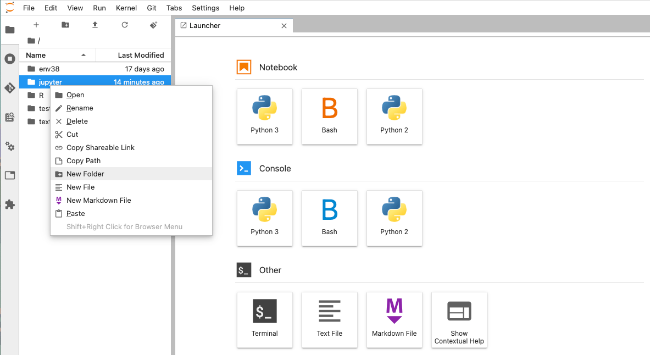
Task: Select New Folder in context menu
Action: pos(131,174)
